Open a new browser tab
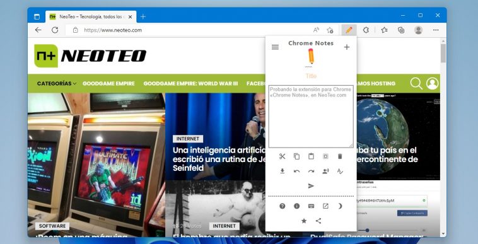This screenshot has width=478, height=244. tap(143, 17)
